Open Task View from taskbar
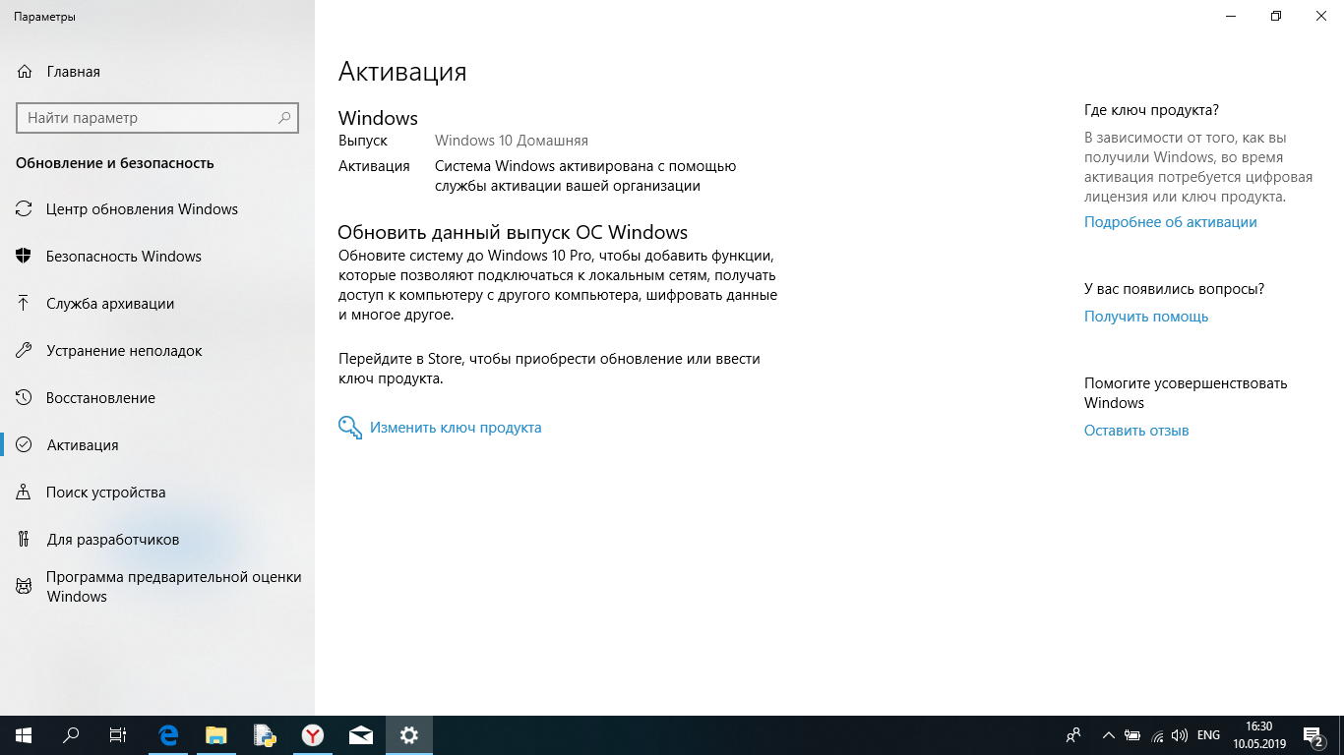 118,735
